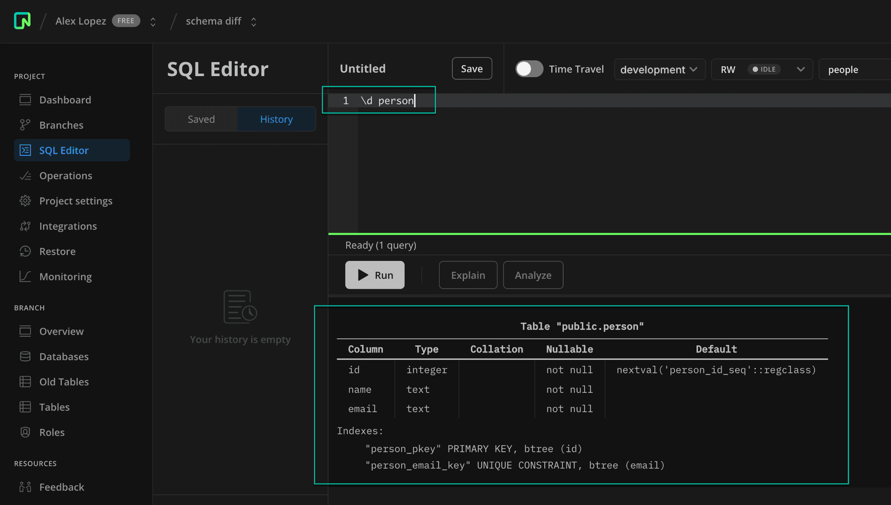Run the current SQL query

tap(374, 275)
